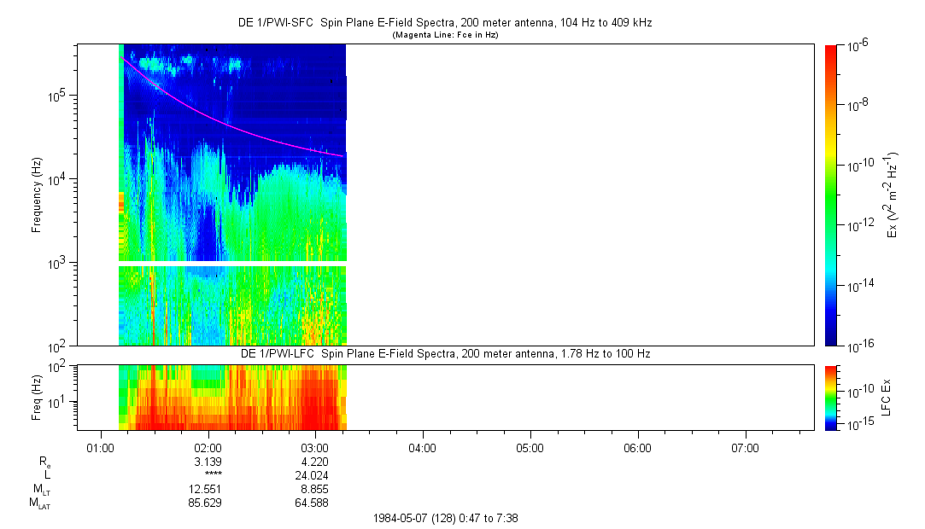925x529 pixels.
Task: Click the Freq (Hz) label of lower panel
Action: [37, 397]
